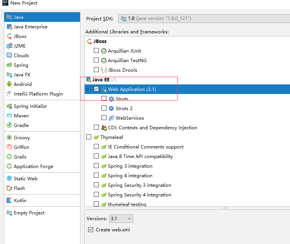290x244 pixels.
Task: Click the Arquillian JUnit alien icon
Action: click(x=104, y=51)
